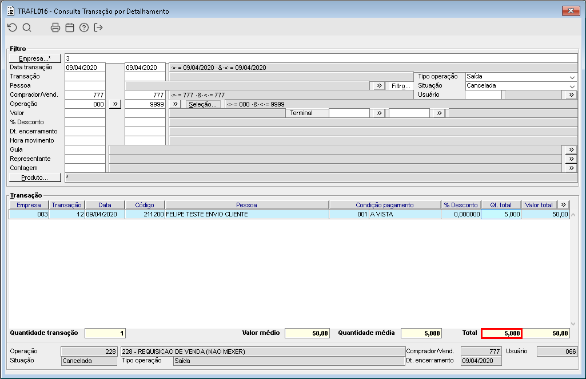
Task: Click the second » button on Terminal row
Action: click(440, 113)
